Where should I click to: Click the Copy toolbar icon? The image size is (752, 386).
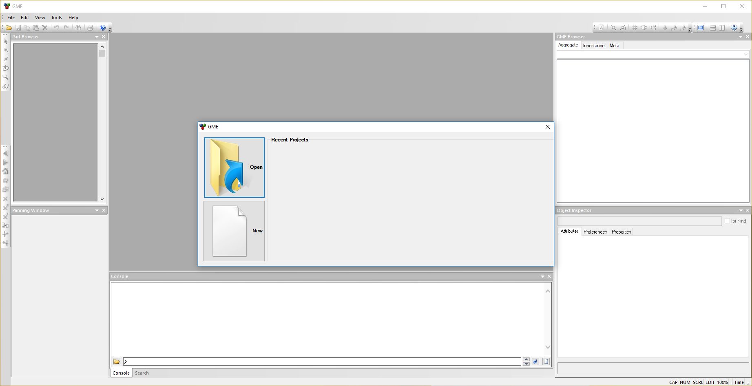click(x=27, y=28)
